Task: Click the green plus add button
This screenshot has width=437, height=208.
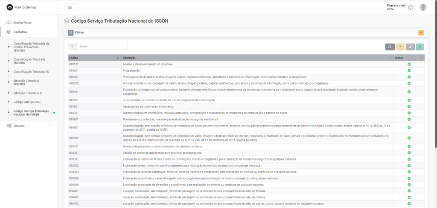Action: [420, 47]
